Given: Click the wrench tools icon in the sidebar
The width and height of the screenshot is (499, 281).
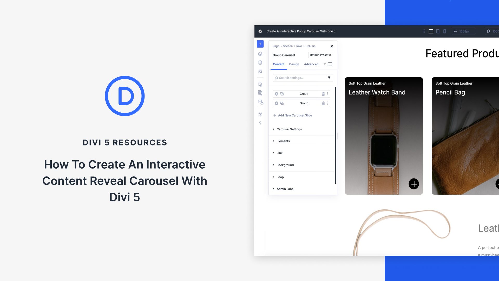Looking at the screenshot, I should (x=260, y=114).
